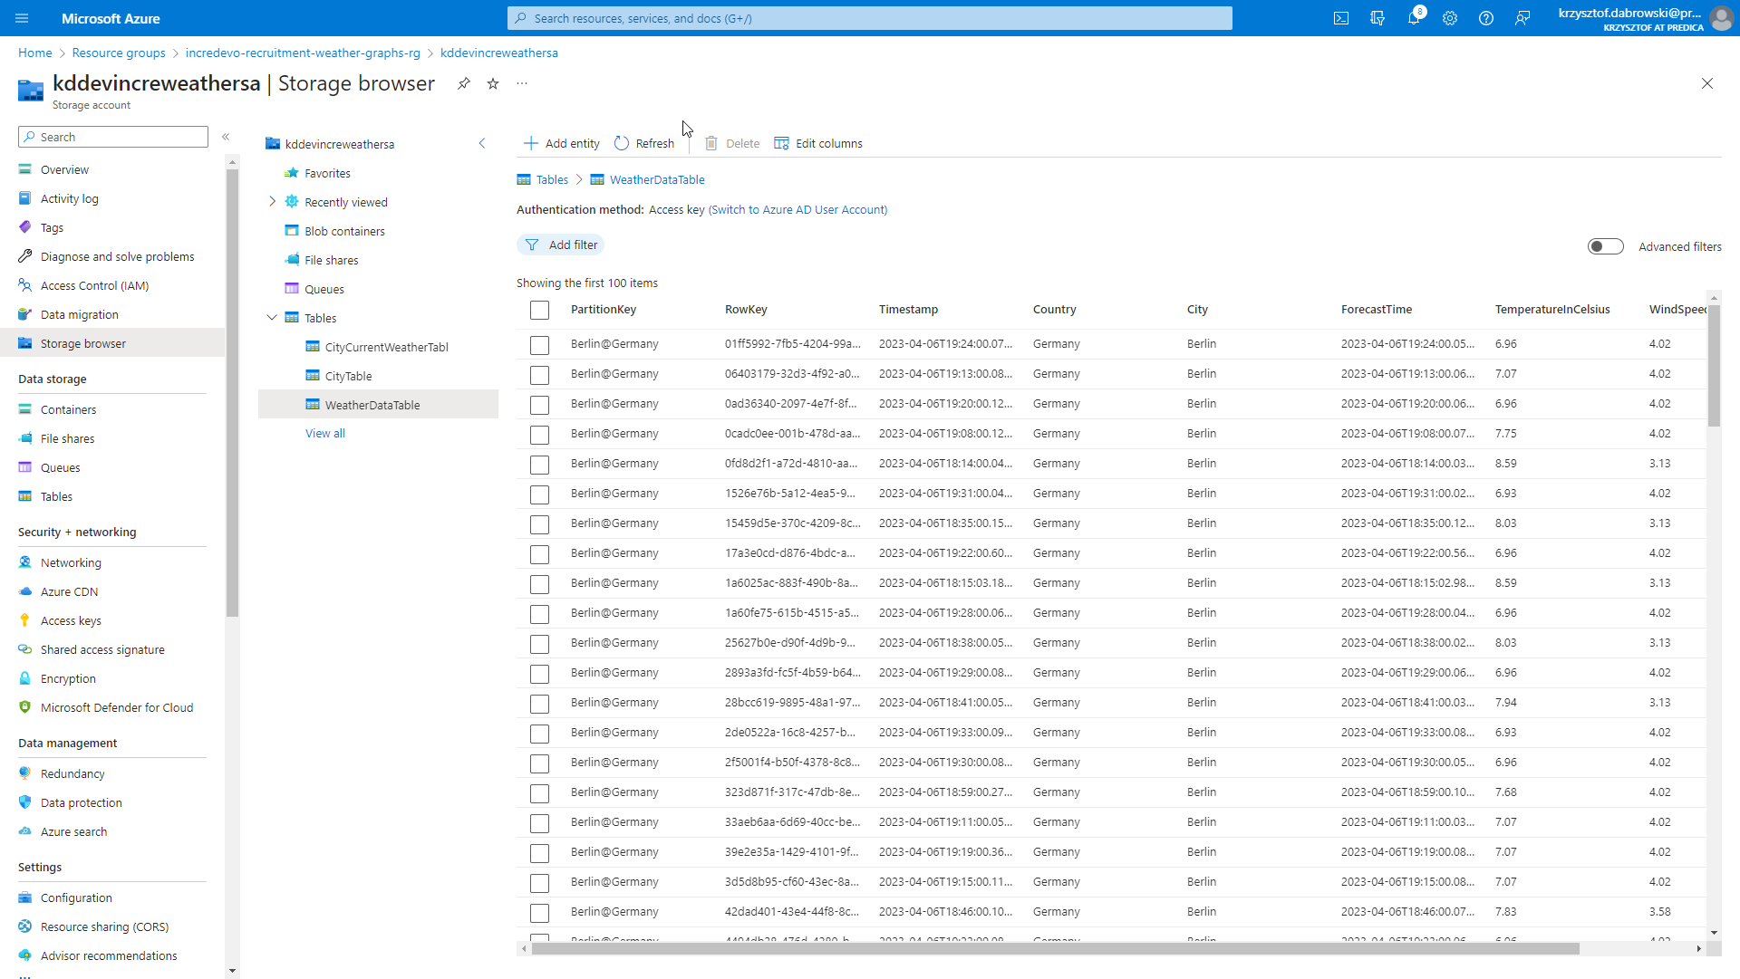This screenshot has height=979, width=1740.
Task: Click the Add filter button
Action: click(561, 245)
